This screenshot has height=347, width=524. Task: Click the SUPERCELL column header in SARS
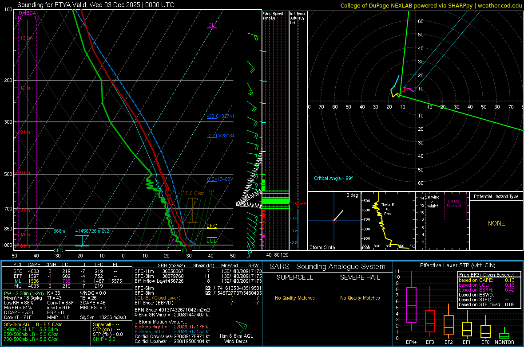tap(295, 277)
